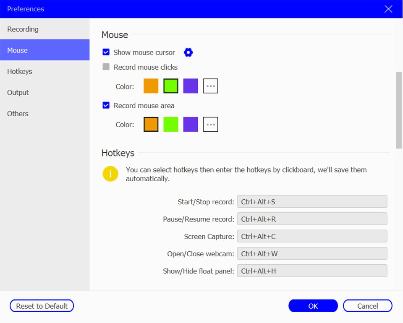
Task: Dismiss the dialog with Cancel
Action: pos(367,305)
